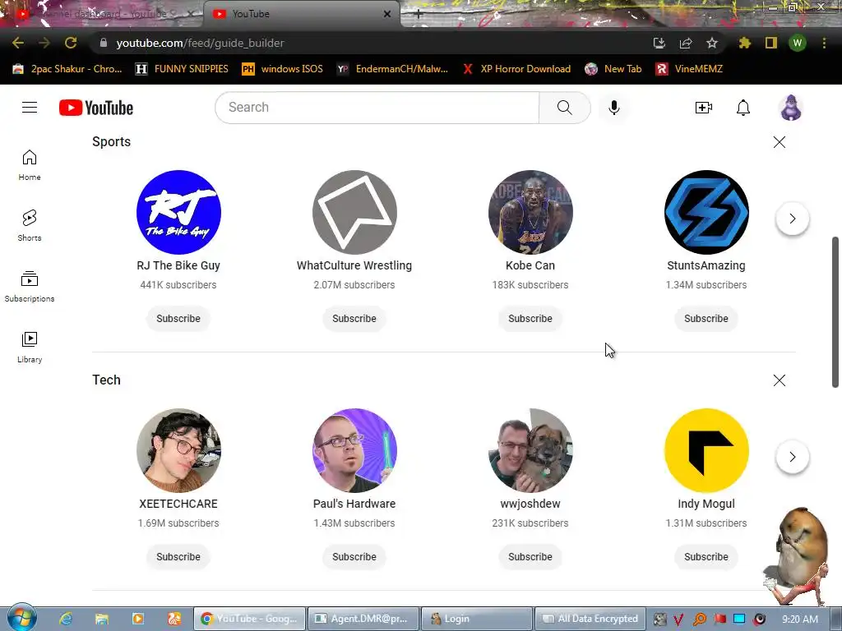Open Chrome extensions puzzle icon
Viewport: 842px width, 631px height.
click(744, 43)
